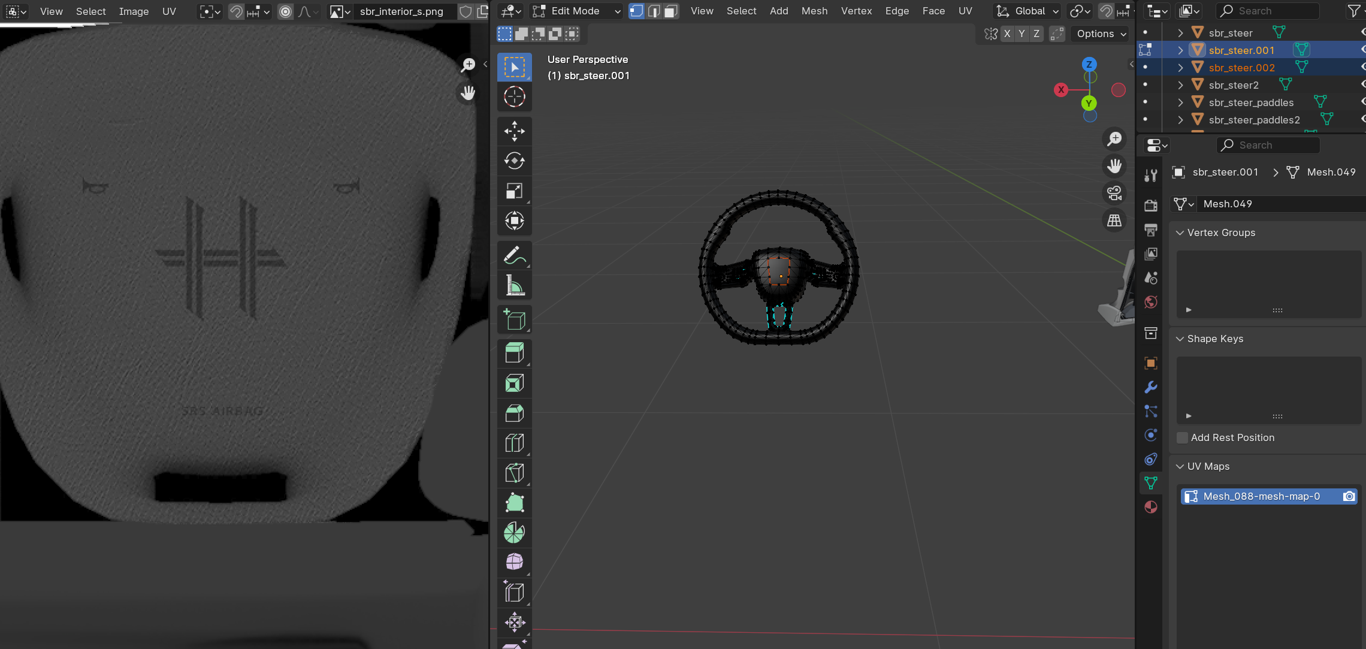Expand the sbr_steer_paddles tree item

click(1180, 102)
